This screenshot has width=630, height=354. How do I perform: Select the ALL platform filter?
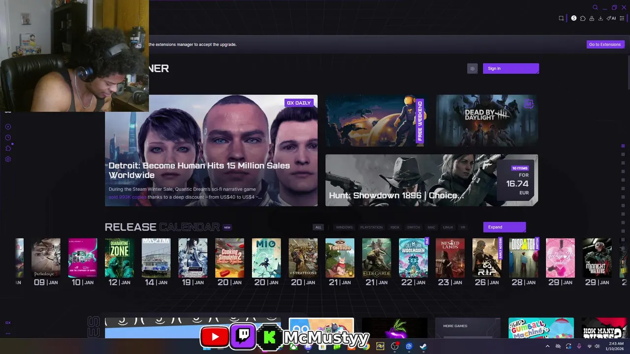(x=318, y=227)
